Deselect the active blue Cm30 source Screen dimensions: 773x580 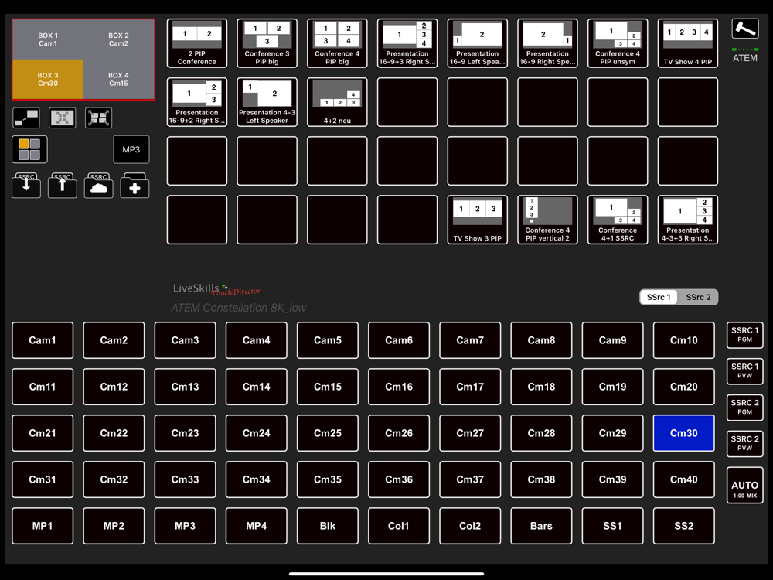pos(684,433)
